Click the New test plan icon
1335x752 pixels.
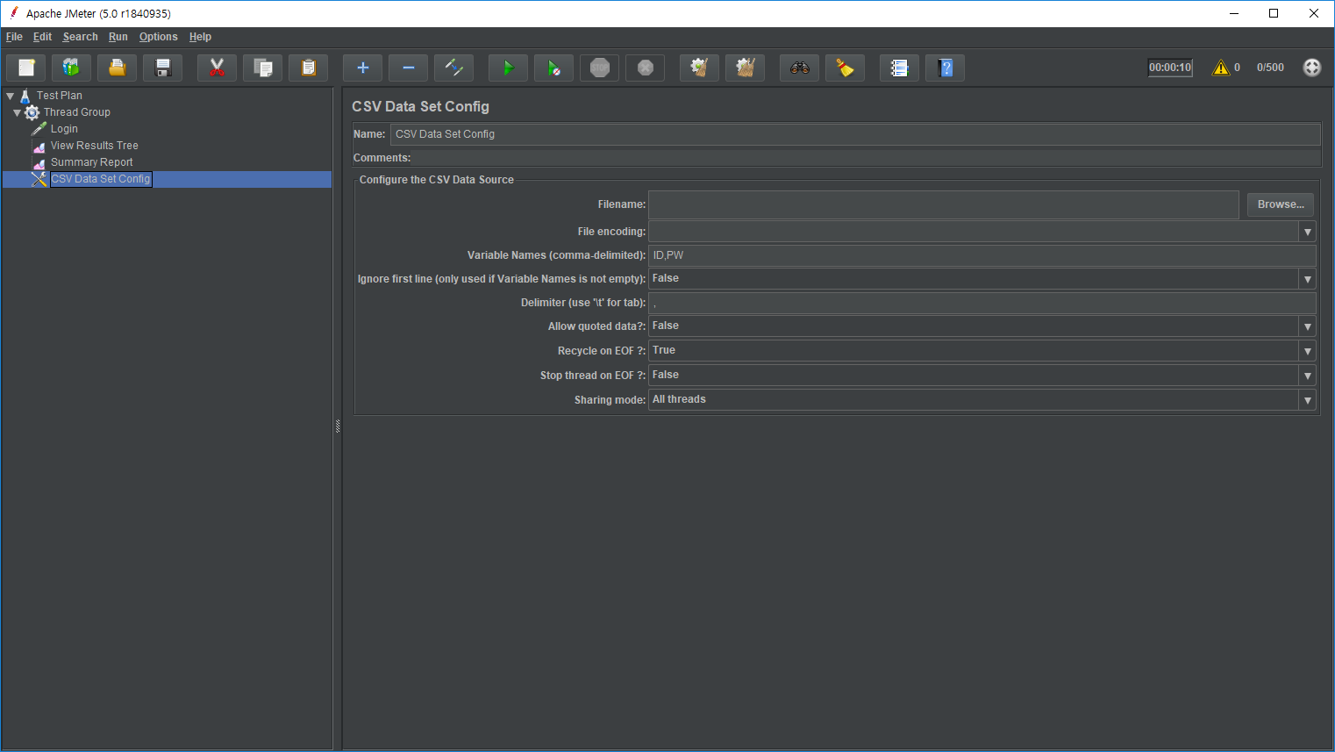pyautogui.click(x=26, y=68)
